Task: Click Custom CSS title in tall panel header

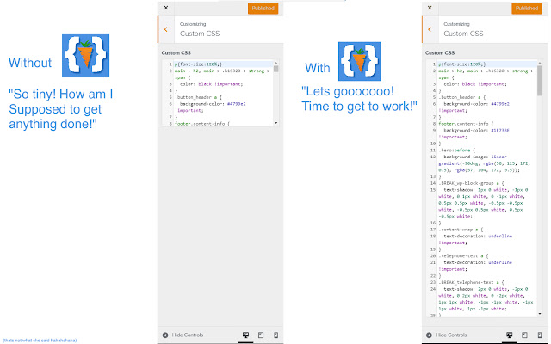Action: [x=463, y=34]
